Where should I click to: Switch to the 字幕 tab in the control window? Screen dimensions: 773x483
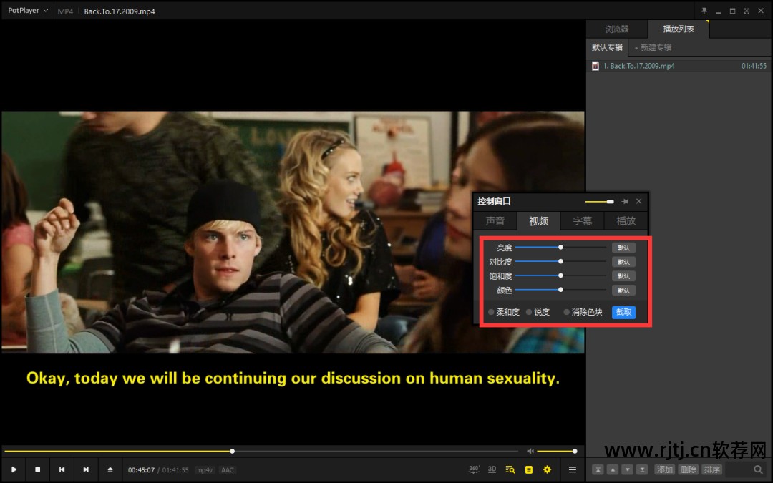(x=583, y=221)
